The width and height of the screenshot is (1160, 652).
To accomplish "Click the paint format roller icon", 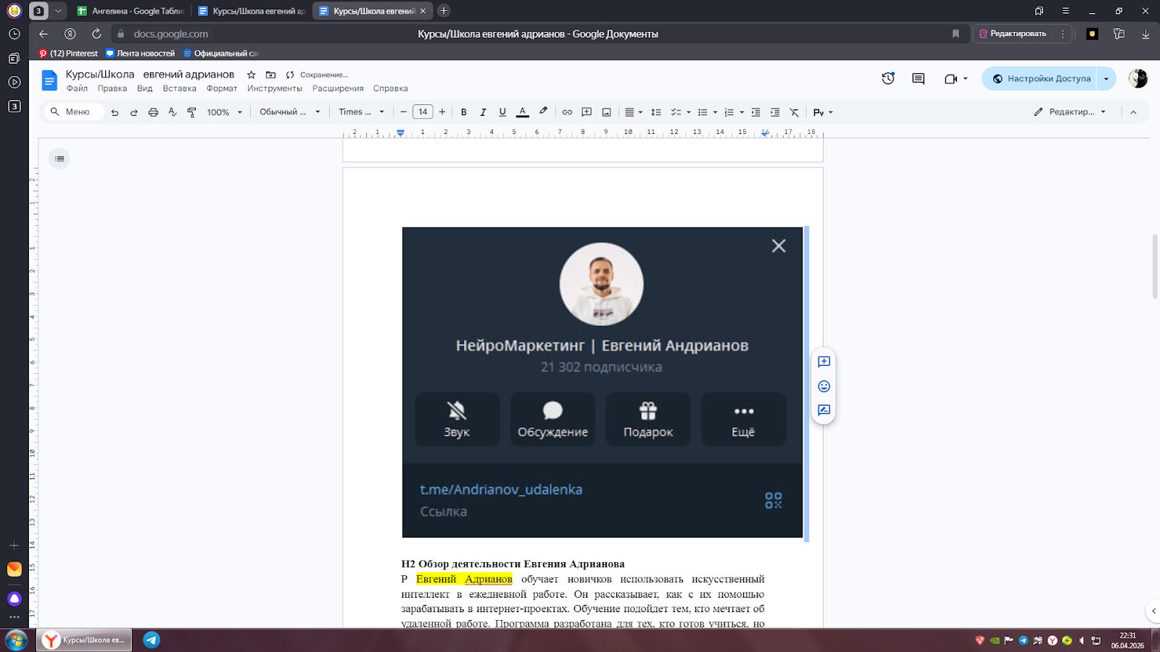I will pyautogui.click(x=191, y=112).
